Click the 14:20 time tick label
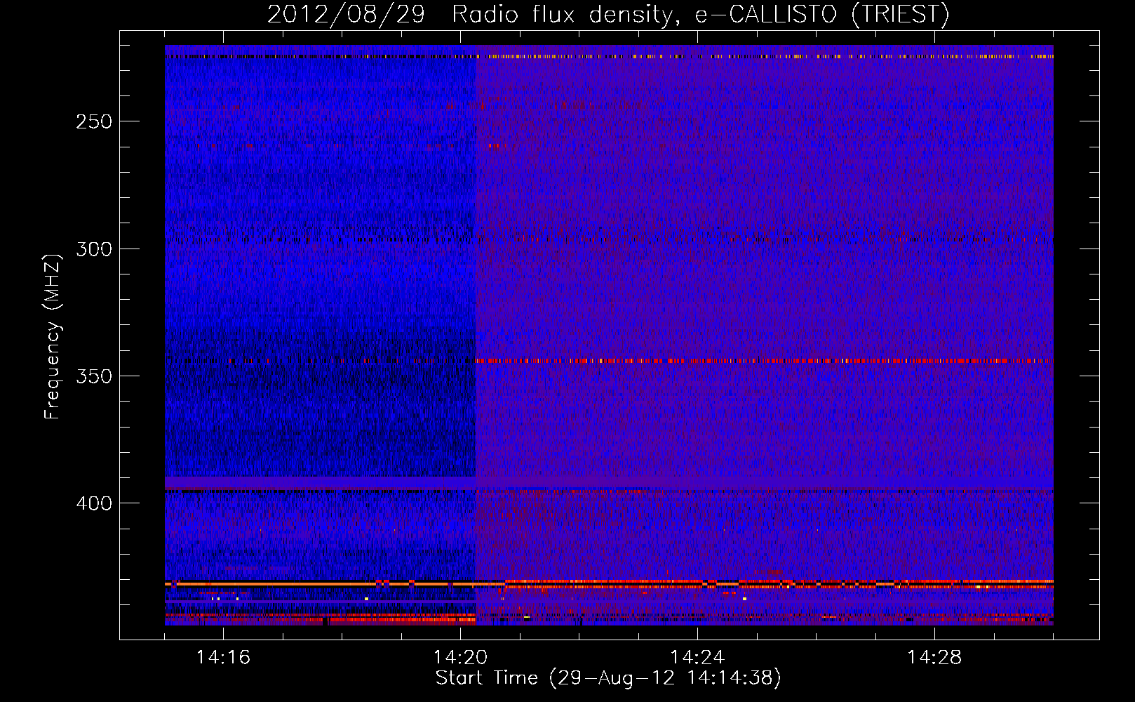The height and width of the screenshot is (702, 1135). click(x=460, y=657)
